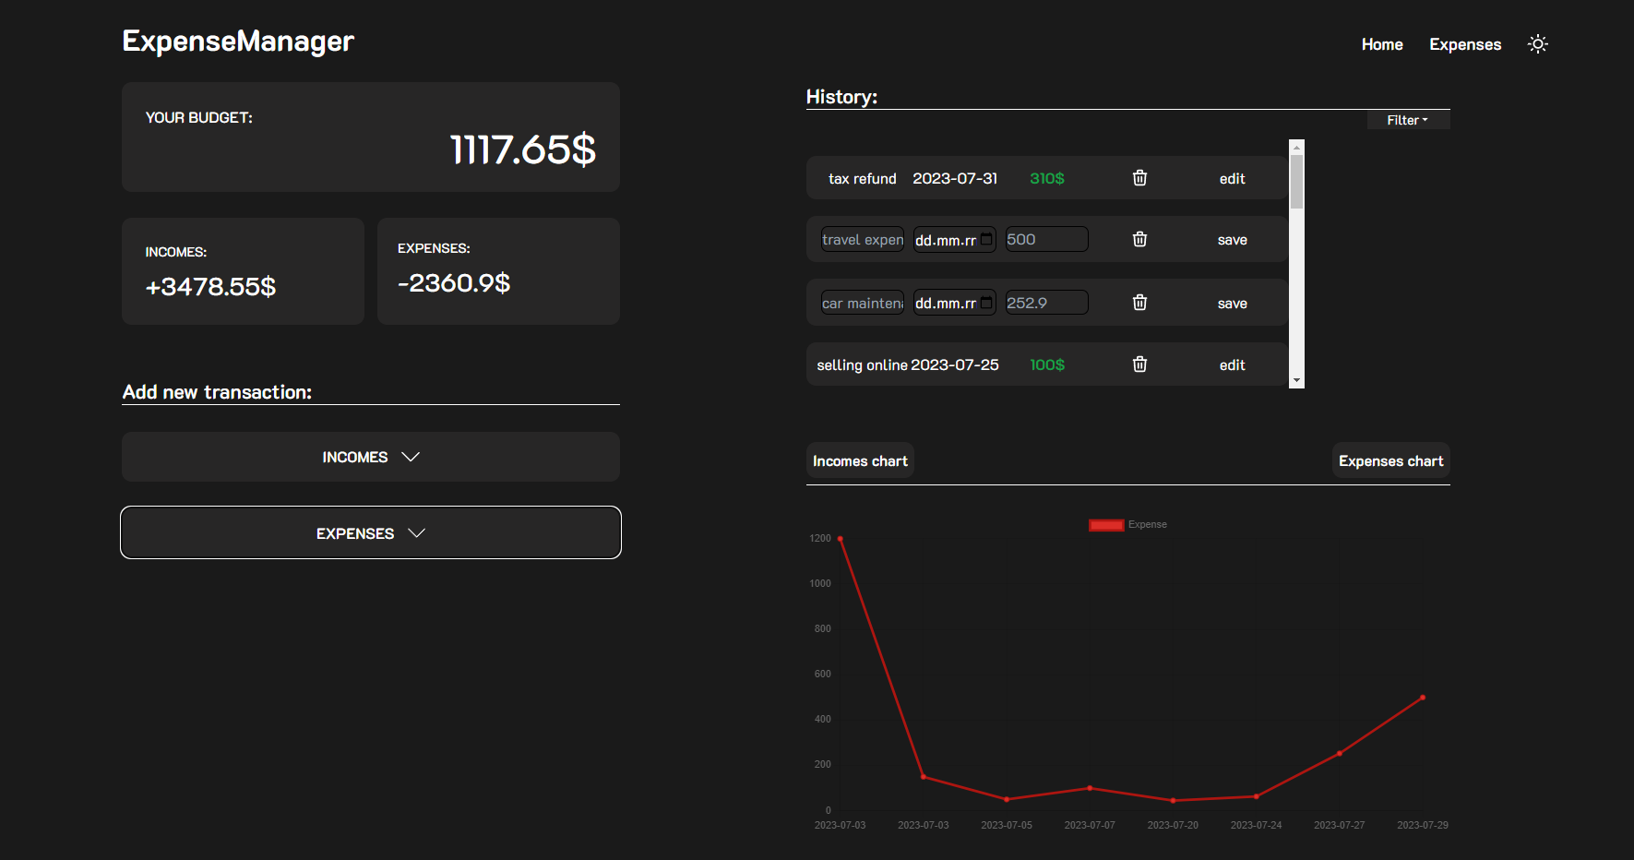Expand the INCOMES transaction form
Viewport: 1634px width, 860px height.
[x=371, y=457]
